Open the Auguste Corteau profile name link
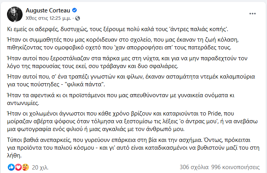 (47, 10)
